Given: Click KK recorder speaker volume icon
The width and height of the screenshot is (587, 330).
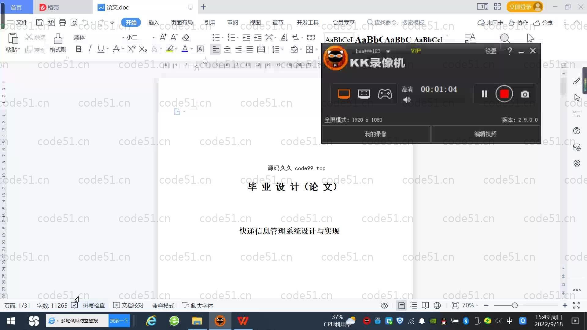Looking at the screenshot, I should pos(407,100).
